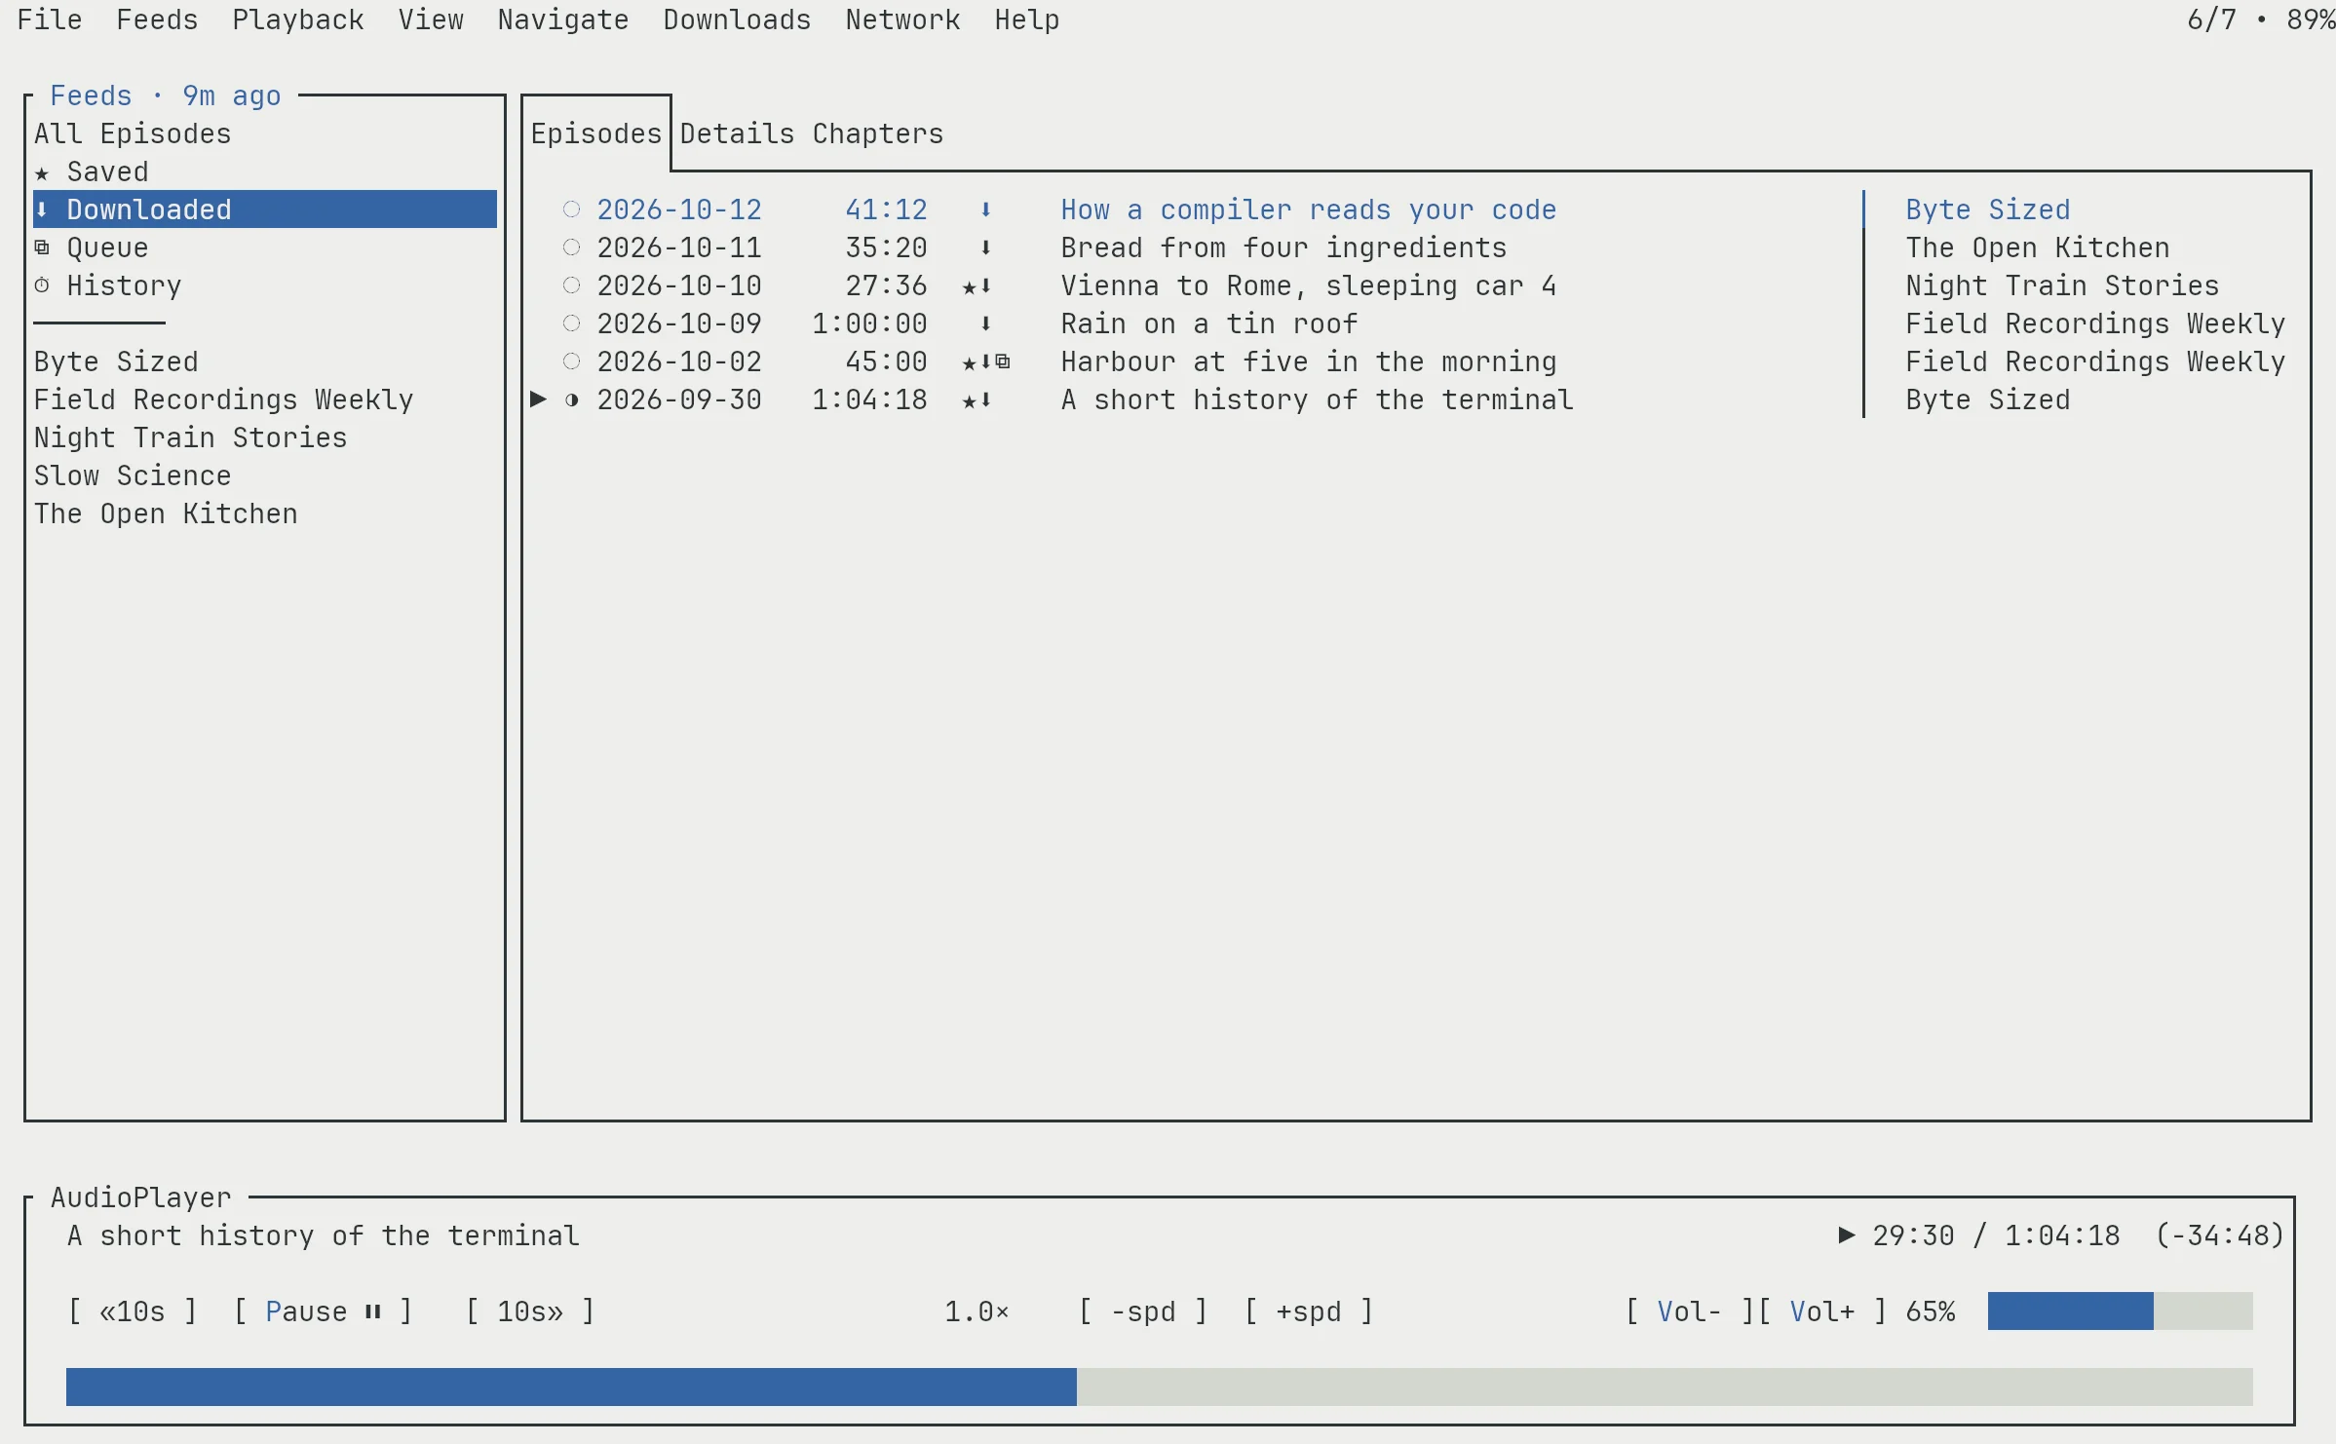2336x1444 pixels.
Task: Open the Feeds menu
Action: click(157, 19)
